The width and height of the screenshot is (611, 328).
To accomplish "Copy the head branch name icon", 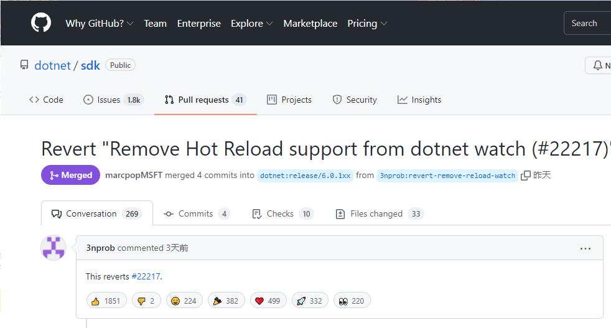I will coord(525,176).
